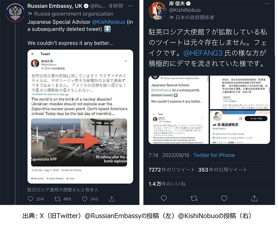This screenshot has height=225, width=278.
Task: Open HEFANG3 profile screenshot thumbnail
Action: [x=240, y=127]
